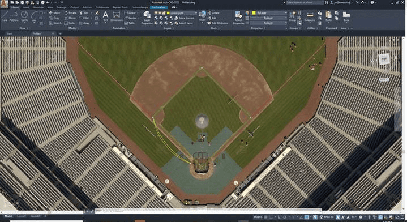407x222 pixels.
Task: Click the yellow object color swatch
Action: [254, 12]
